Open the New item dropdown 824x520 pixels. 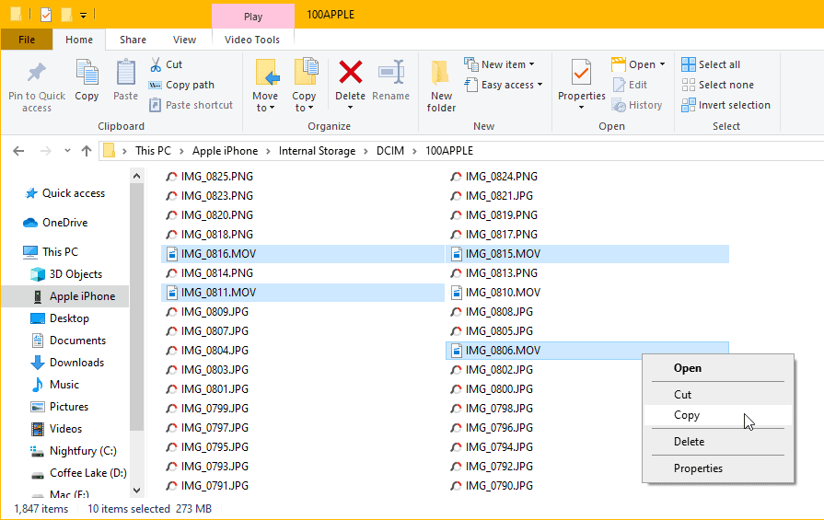point(532,64)
